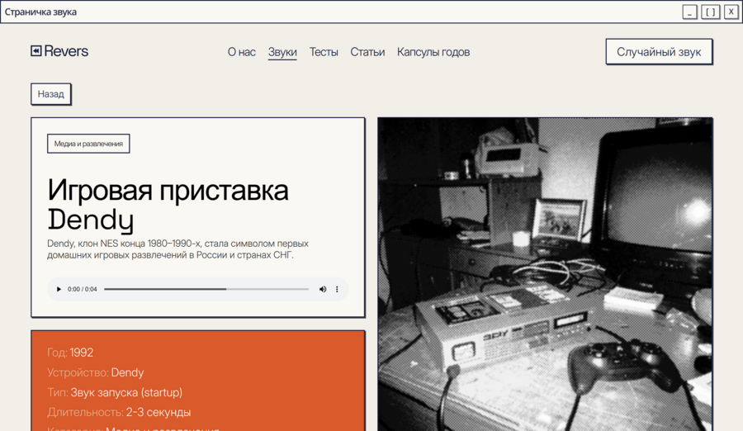Open the Тесты menu item
The height and width of the screenshot is (431, 743).
click(x=324, y=52)
